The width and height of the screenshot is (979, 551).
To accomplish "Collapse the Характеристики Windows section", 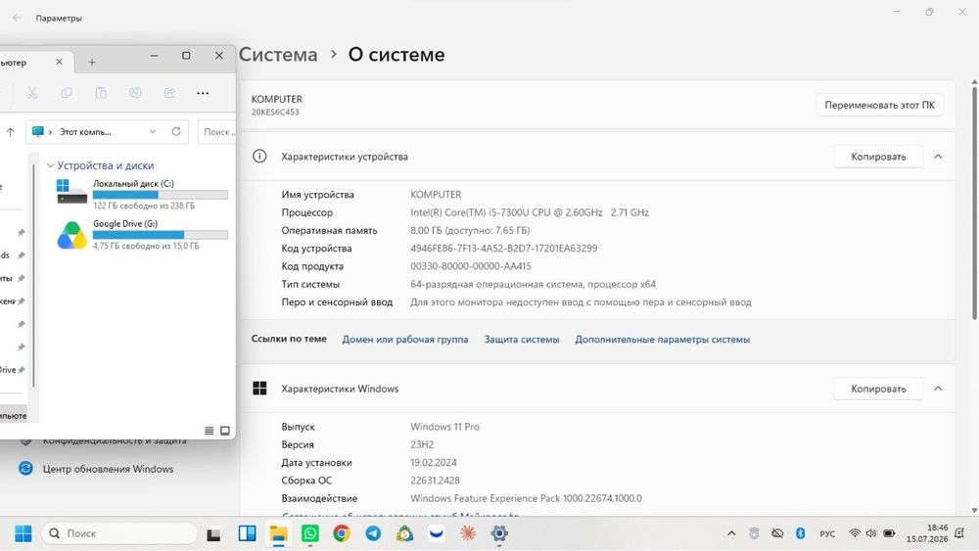I will 938,389.
